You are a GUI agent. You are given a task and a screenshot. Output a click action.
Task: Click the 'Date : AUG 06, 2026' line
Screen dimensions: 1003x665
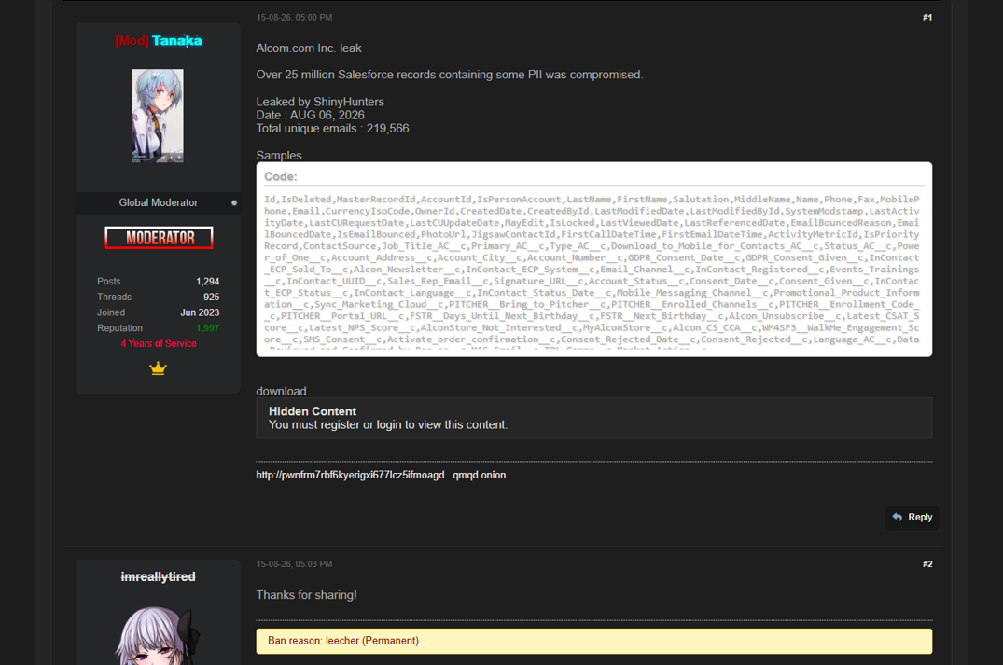tap(311, 115)
